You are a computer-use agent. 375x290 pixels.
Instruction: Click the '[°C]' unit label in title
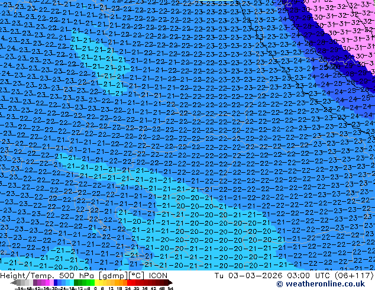[x=137, y=276]
